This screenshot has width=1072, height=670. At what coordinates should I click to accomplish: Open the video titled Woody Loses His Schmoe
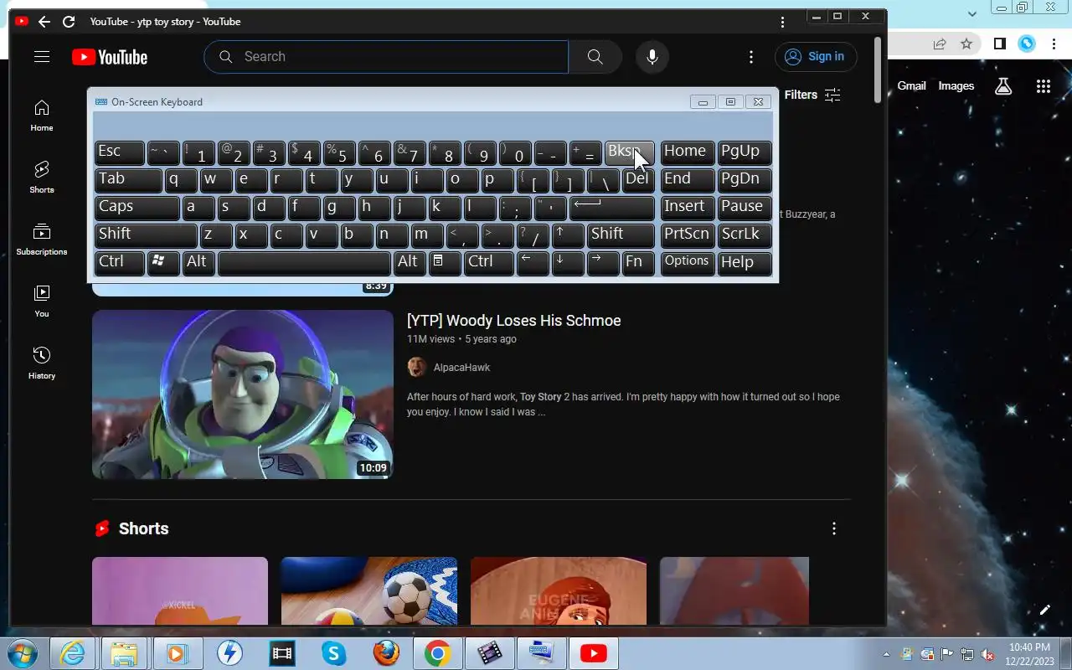513,321
